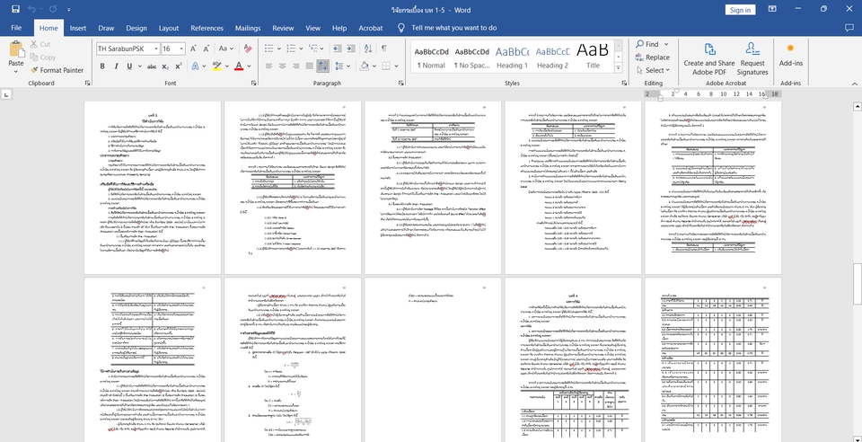Image resolution: width=862 pixels, height=442 pixels.
Task: Click the paint bucket Shading button
Action: click(364, 66)
